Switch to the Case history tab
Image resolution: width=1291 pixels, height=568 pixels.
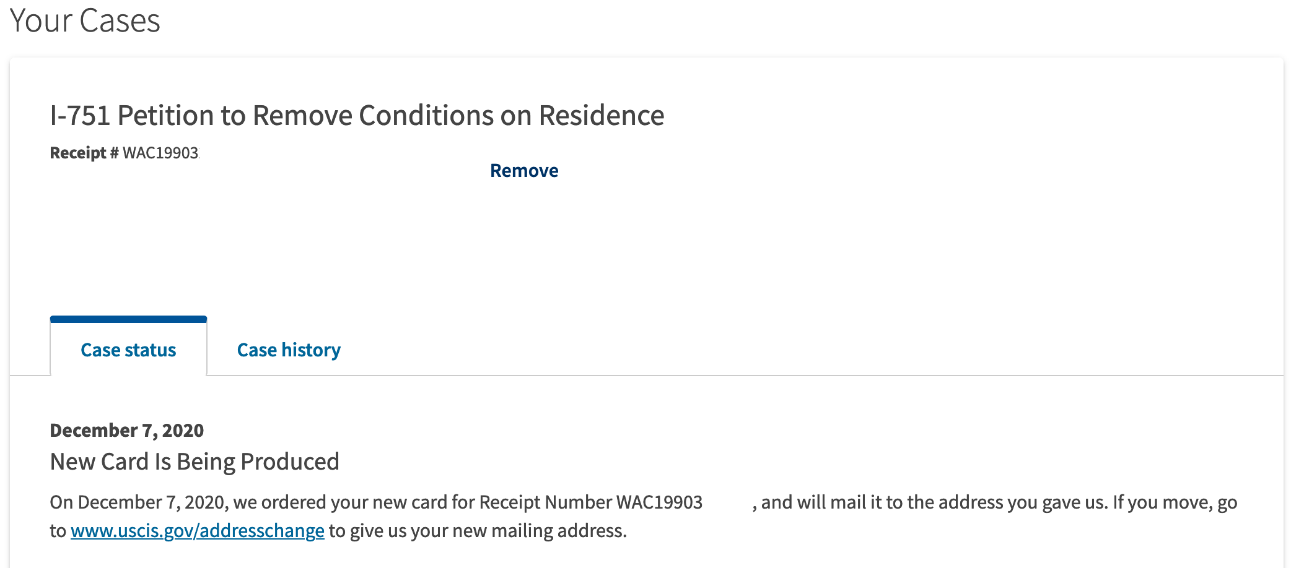pos(289,350)
